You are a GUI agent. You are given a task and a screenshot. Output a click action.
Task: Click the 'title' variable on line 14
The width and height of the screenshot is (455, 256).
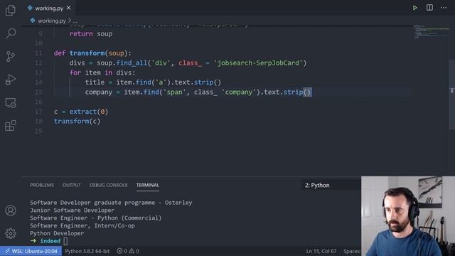click(95, 82)
